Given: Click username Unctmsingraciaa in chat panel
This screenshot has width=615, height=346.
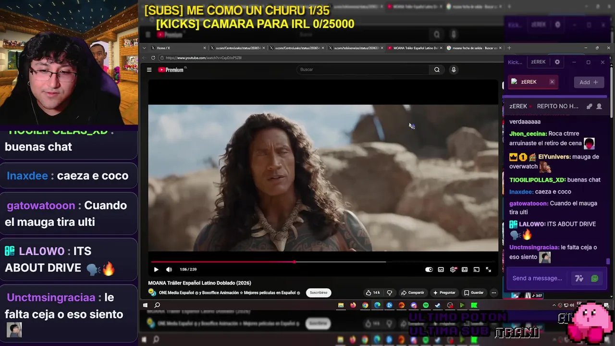Looking at the screenshot, I should click(x=534, y=247).
